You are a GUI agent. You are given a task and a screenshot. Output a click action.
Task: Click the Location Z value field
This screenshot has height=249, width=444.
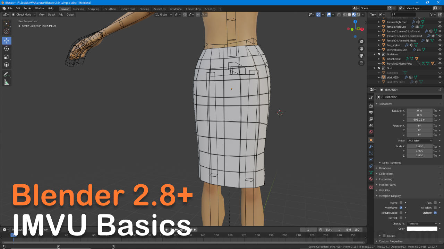click(x=420, y=120)
